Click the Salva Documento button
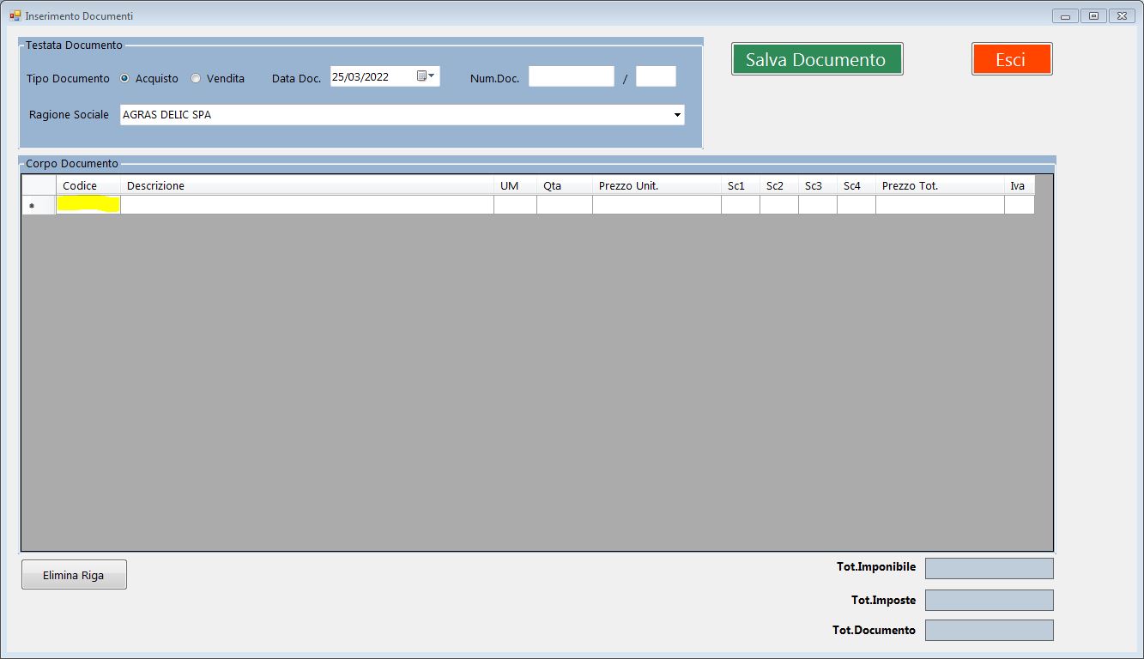Screen dimensions: 1144x659 [816, 59]
